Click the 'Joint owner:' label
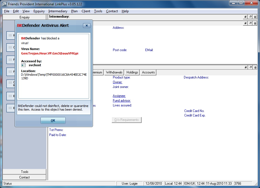Viewport: 260px width, 188px height. click(121, 87)
